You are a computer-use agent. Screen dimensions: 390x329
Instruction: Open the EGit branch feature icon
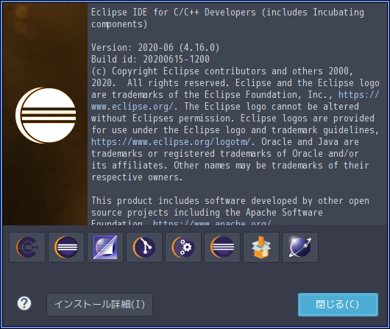point(144,247)
